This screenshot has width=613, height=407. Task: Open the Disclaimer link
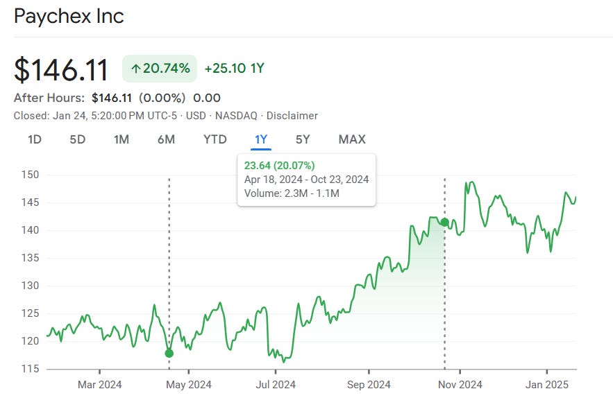pos(292,116)
